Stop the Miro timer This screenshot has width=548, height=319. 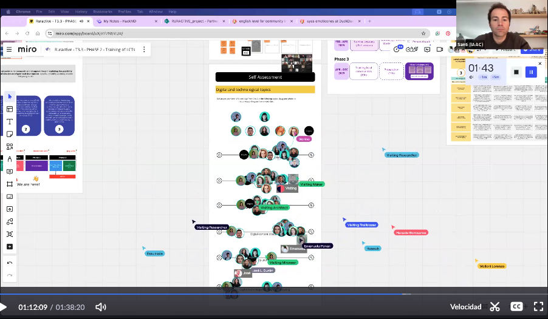[x=516, y=72]
